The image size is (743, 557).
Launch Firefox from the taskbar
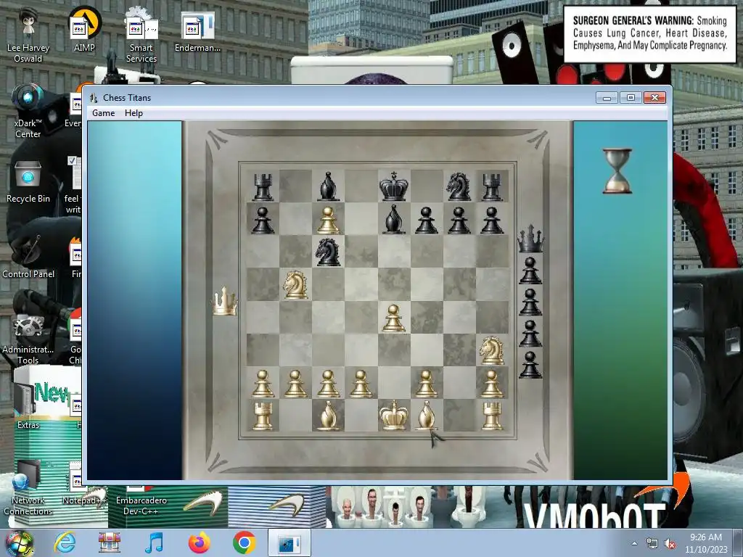199,542
